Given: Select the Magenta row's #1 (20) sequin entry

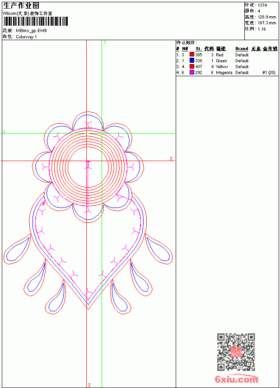Looking at the screenshot, I should click(269, 73).
